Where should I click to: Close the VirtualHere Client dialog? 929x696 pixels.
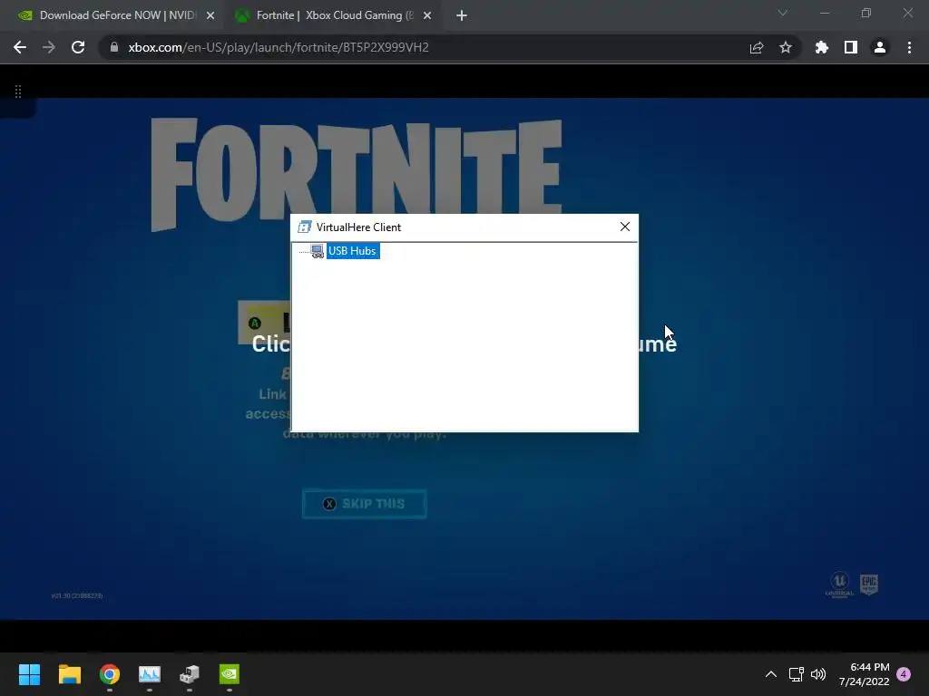tap(624, 227)
